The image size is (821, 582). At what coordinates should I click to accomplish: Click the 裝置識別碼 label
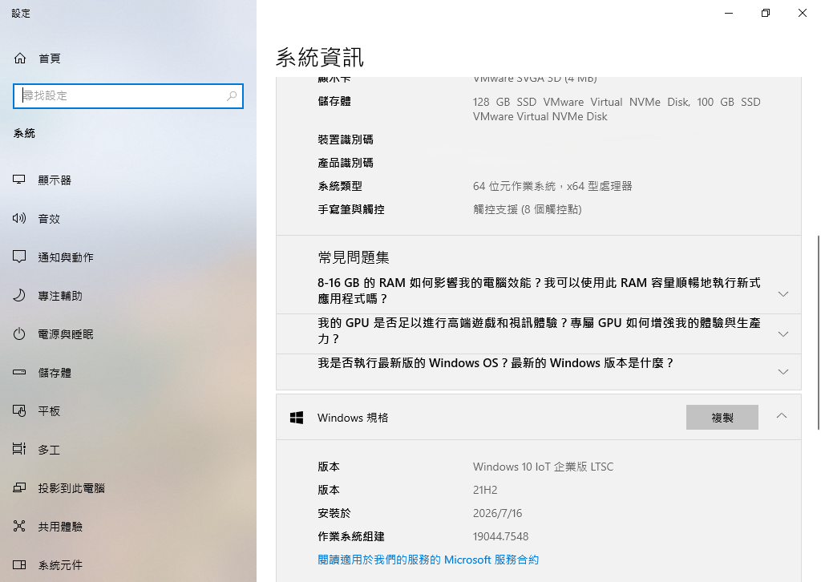tap(346, 139)
